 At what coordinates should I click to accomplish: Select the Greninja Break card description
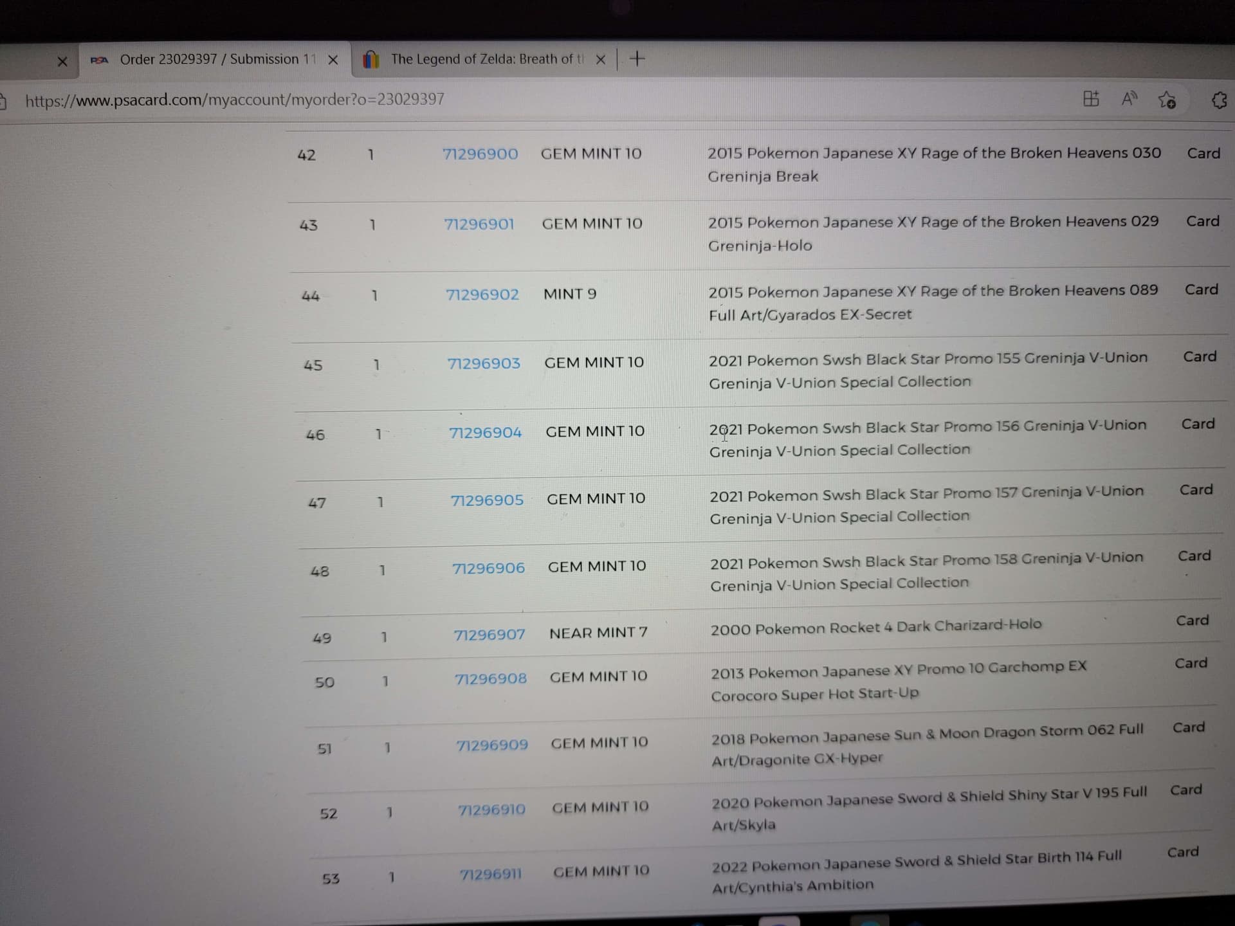pyautogui.click(x=934, y=165)
